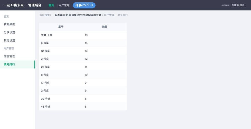Open the 用户管理 top navigation tab
Image resolution: width=251 pixels, height=129 pixels.
pos(64,5)
